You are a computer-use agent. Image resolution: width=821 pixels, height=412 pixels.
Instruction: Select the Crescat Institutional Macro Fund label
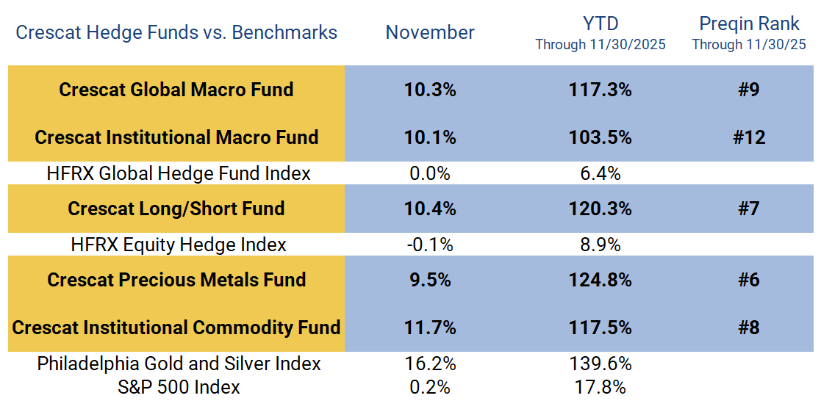point(176,137)
